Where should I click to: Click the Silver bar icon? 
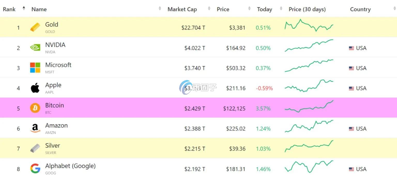[35, 148]
